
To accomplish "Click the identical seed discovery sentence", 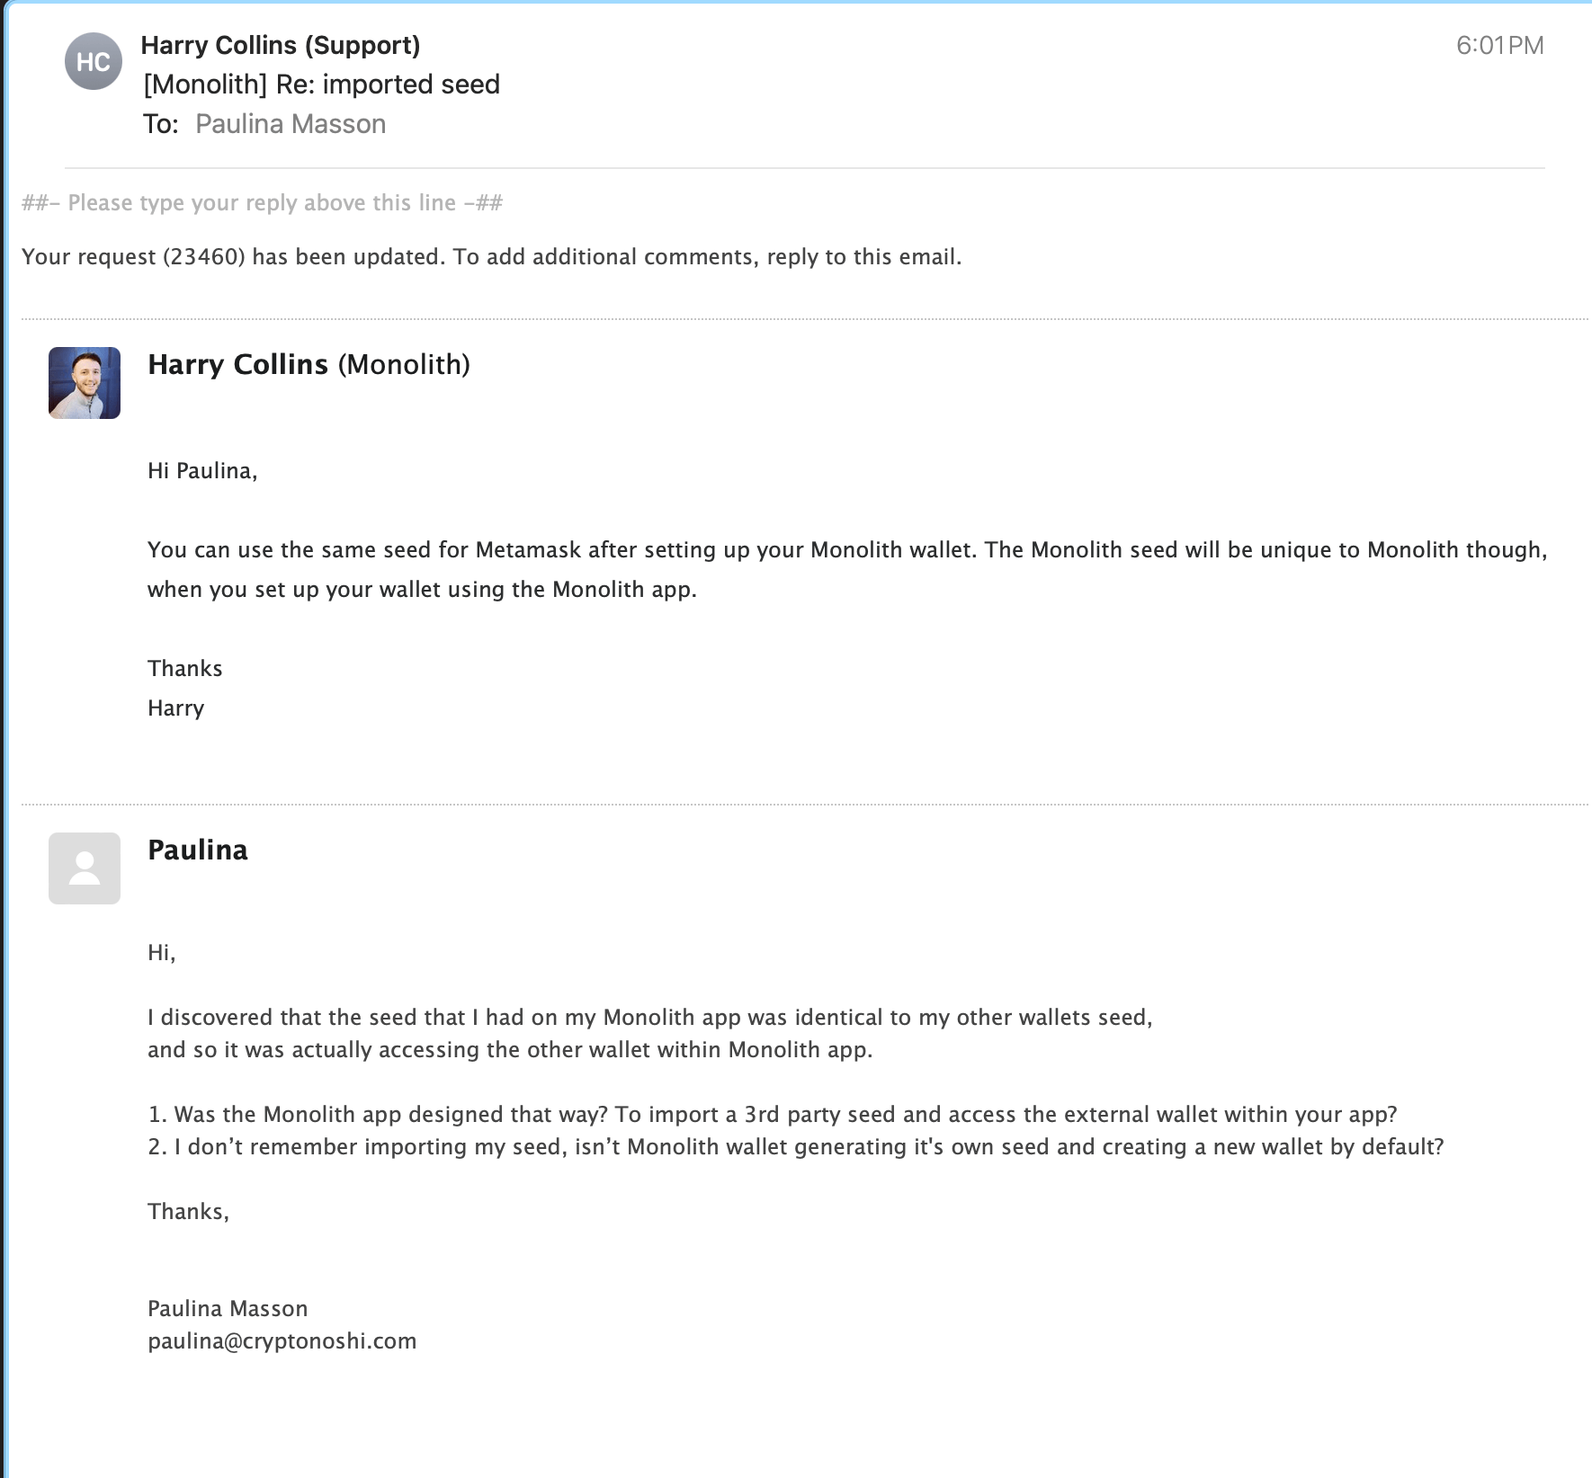I will click(650, 1034).
